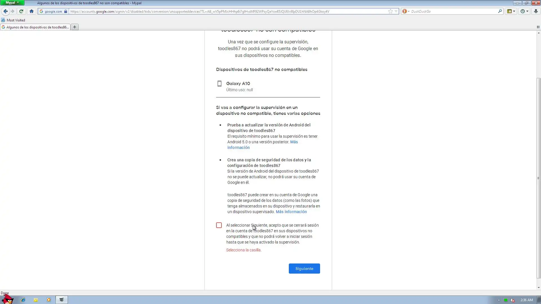Click the group tabs grid icon
Screen dimensions: 541x304
[x=538, y=27]
